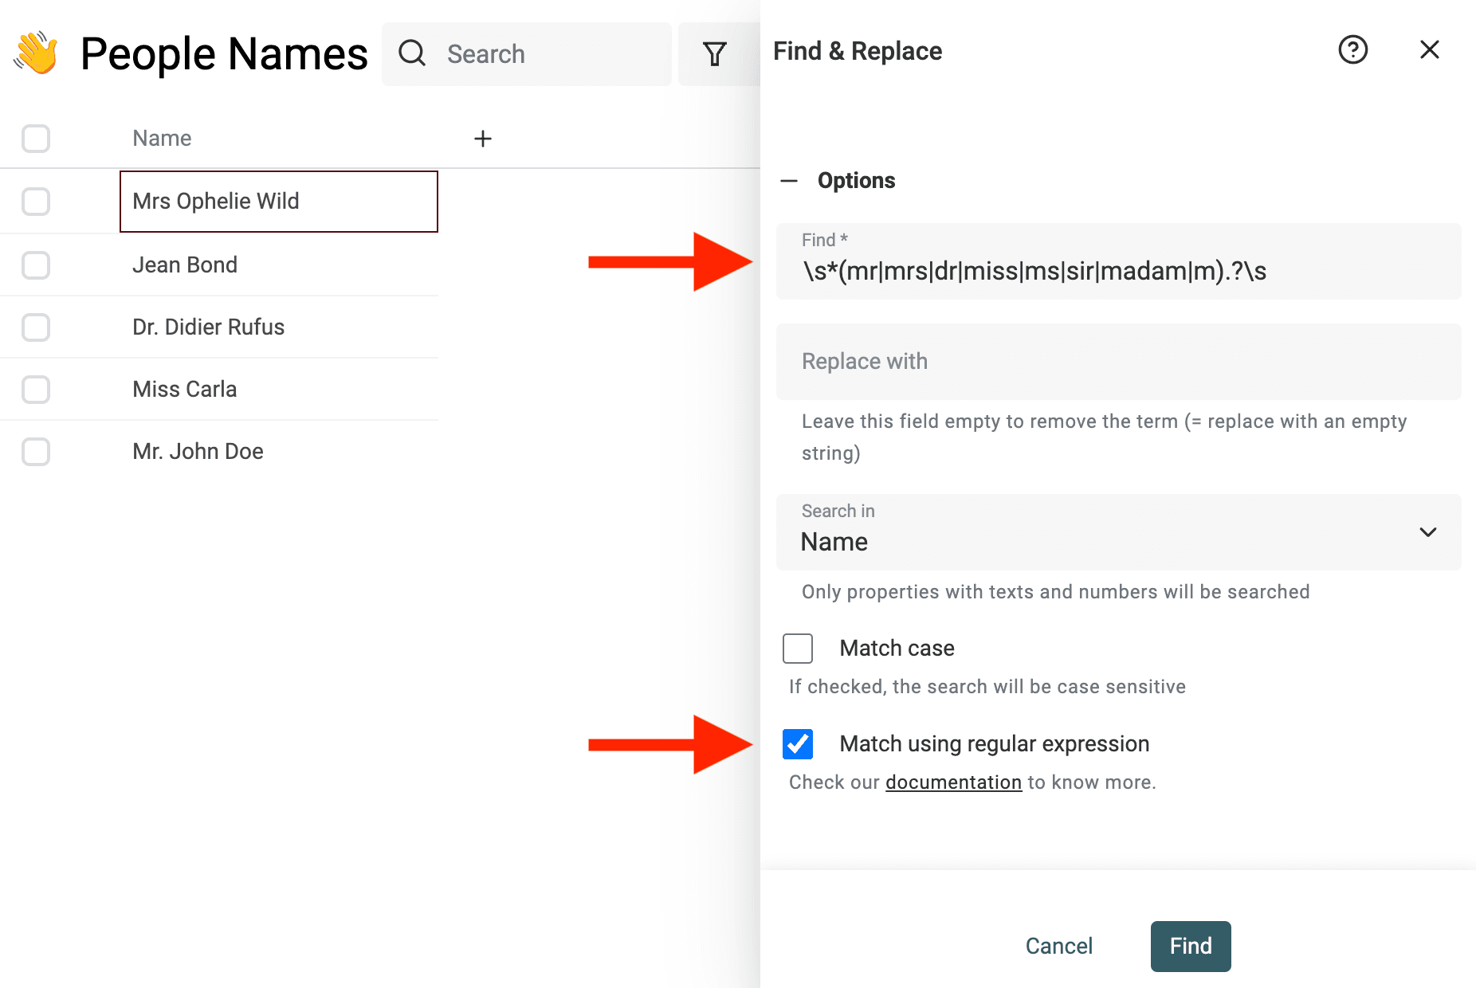The width and height of the screenshot is (1476, 988).
Task: Disable Match using regular expression
Action: coord(798,744)
